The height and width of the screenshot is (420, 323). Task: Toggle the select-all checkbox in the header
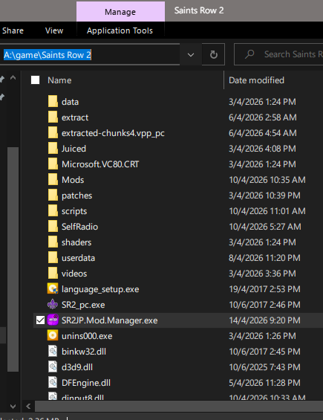pyautogui.click(x=36, y=80)
